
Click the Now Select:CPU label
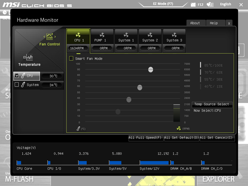tap(207, 110)
